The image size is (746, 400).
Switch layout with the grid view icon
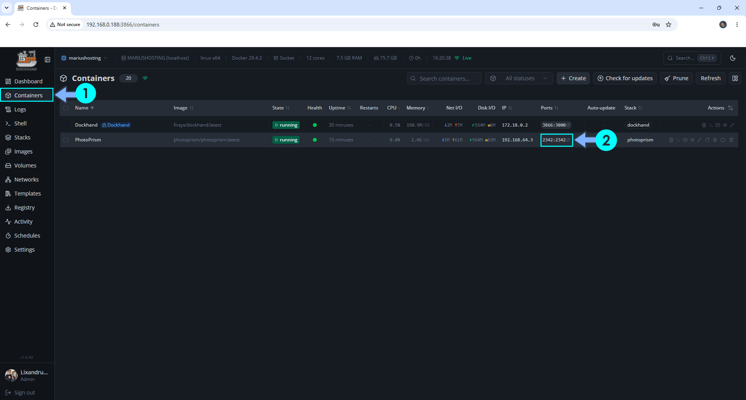click(x=735, y=78)
